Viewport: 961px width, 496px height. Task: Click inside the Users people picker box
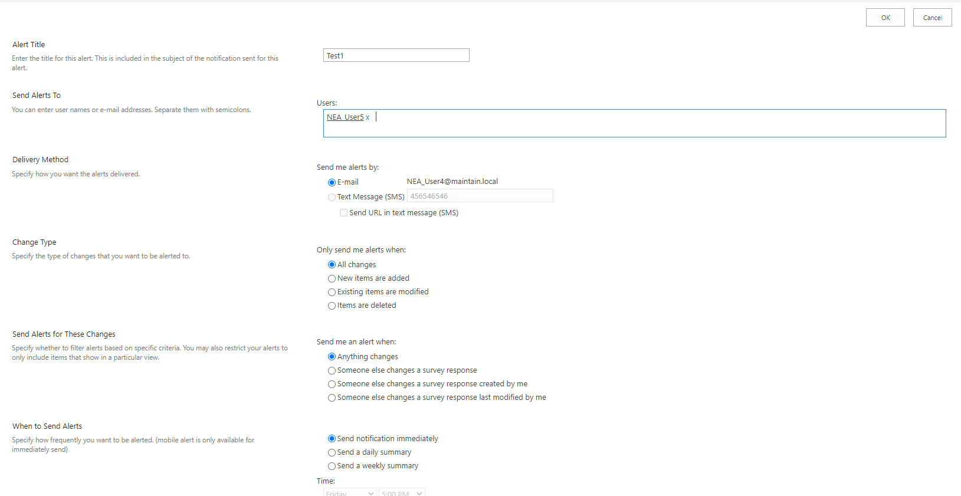pos(634,123)
